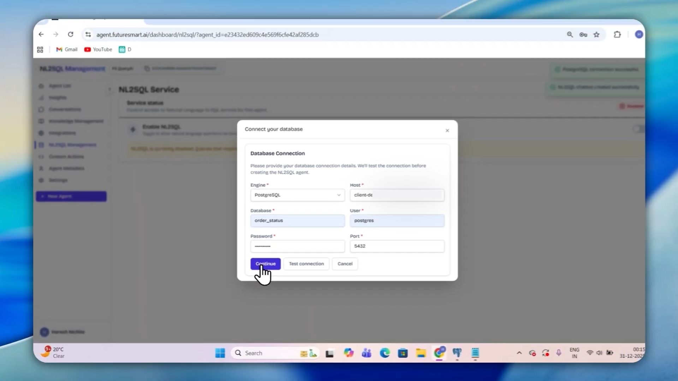Viewport: 678px width, 381px height.
Task: Open the zoom magnifier icon in address bar
Action: coord(570,35)
